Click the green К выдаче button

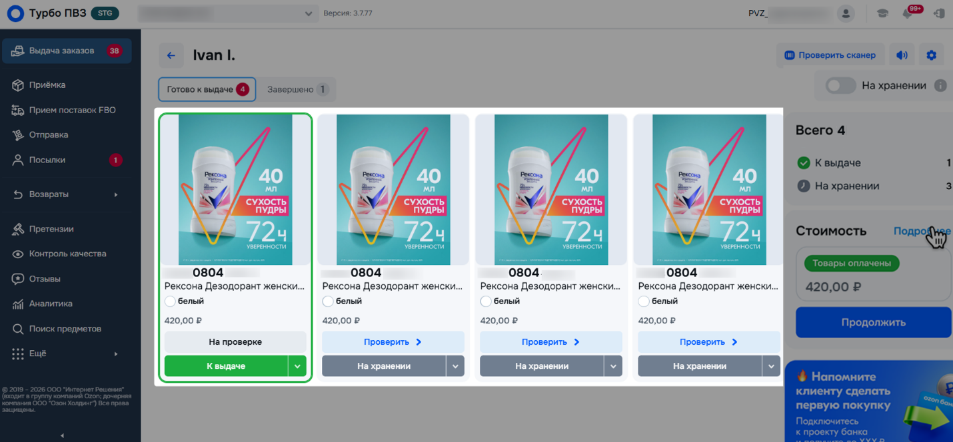click(226, 366)
